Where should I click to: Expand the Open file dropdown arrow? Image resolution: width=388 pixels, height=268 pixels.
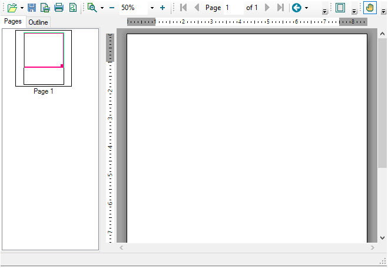point(22,8)
